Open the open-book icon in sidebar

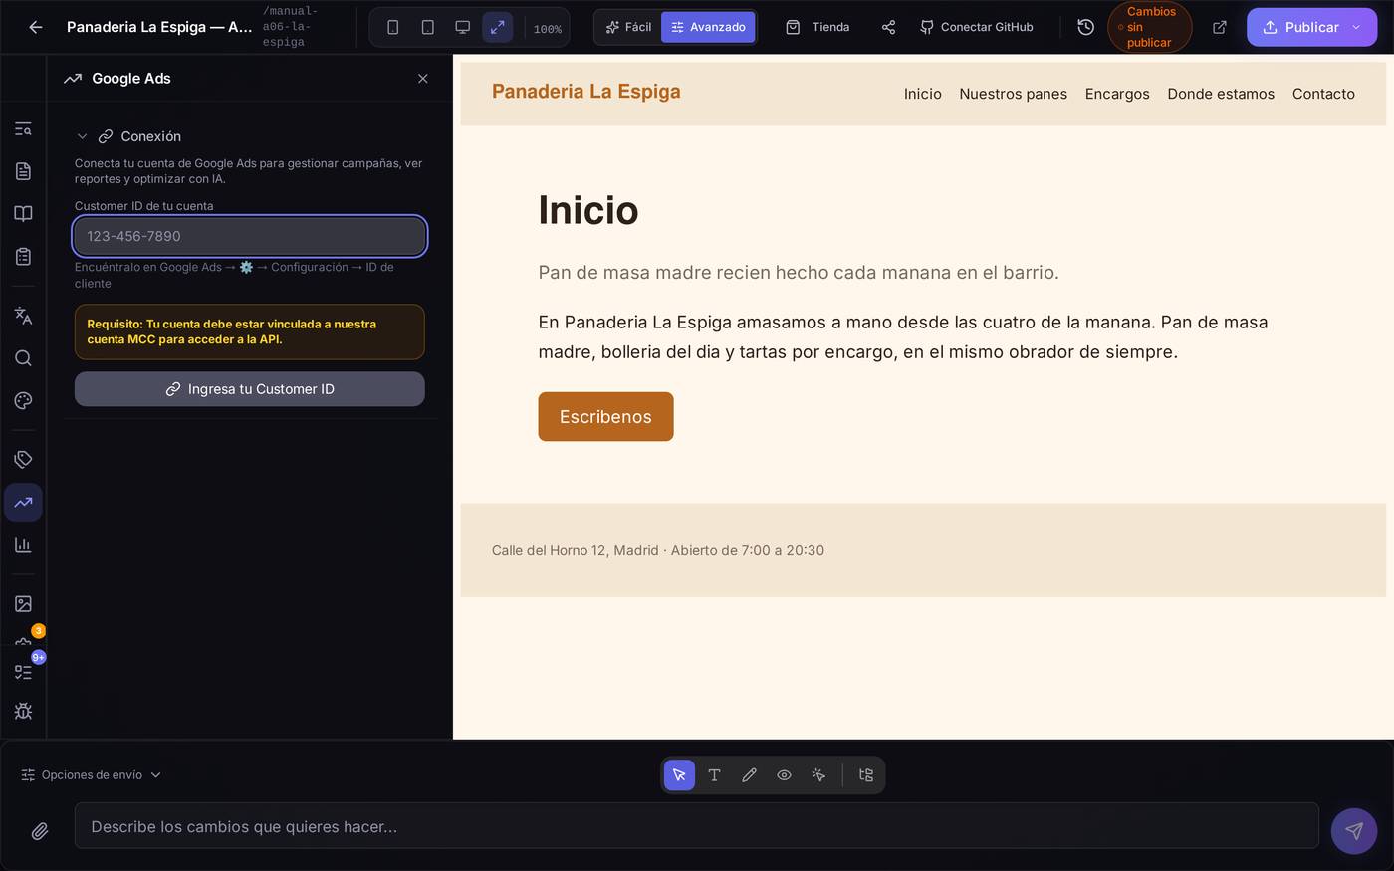coord(23,214)
